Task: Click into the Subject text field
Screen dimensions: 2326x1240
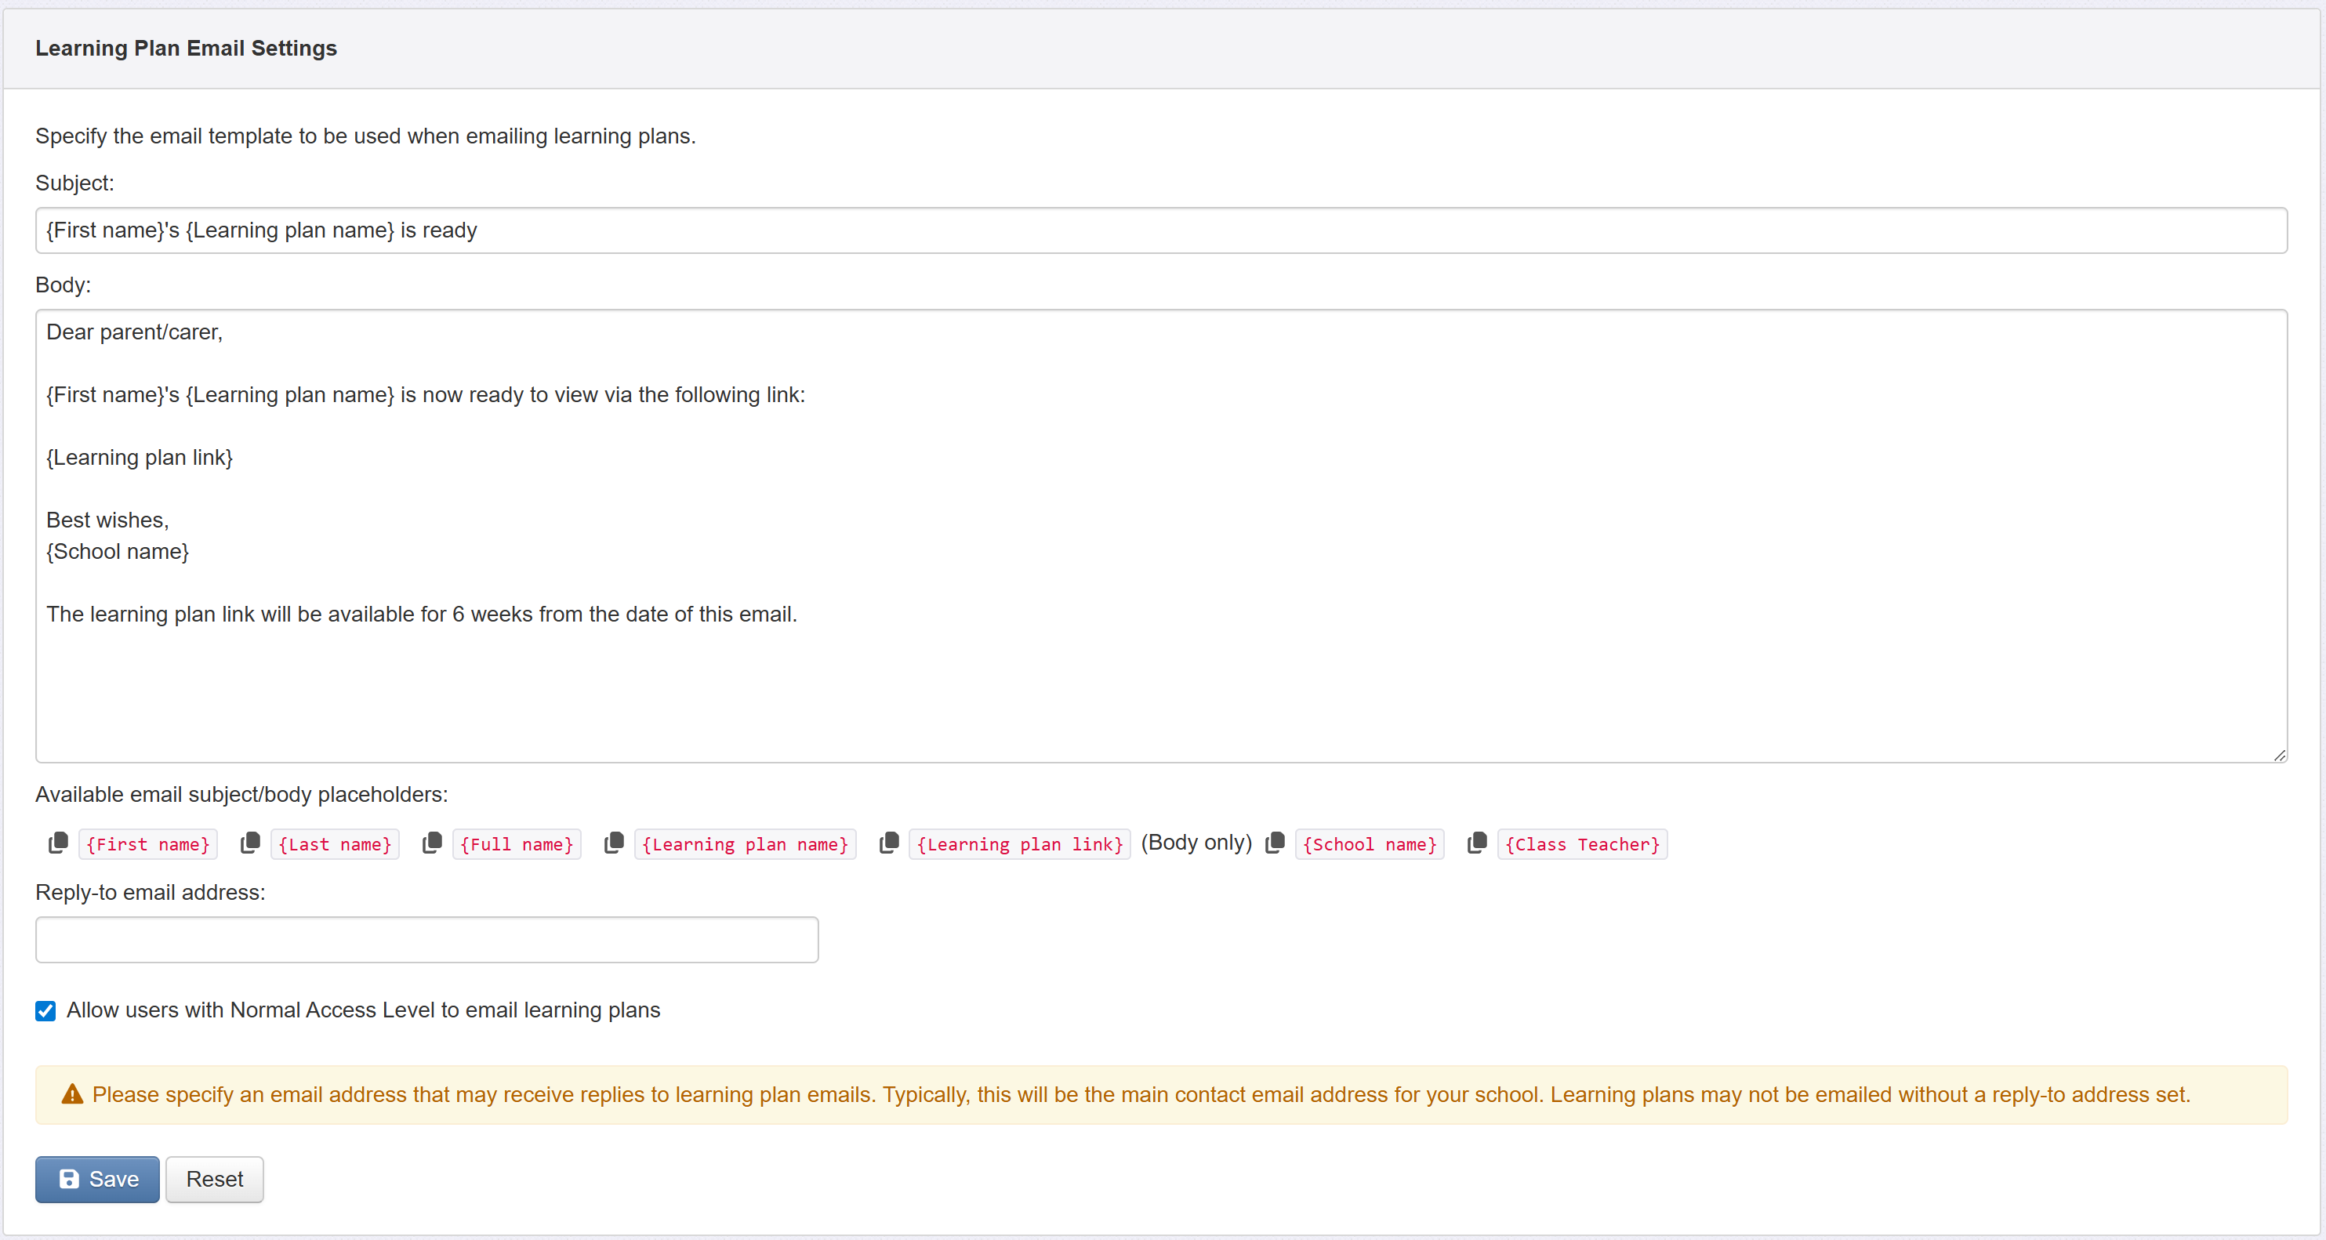Action: (x=1160, y=230)
